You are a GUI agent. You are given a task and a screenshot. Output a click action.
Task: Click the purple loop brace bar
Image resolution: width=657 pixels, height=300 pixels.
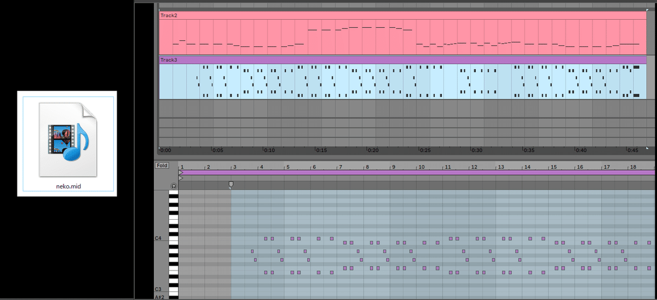[417, 173]
